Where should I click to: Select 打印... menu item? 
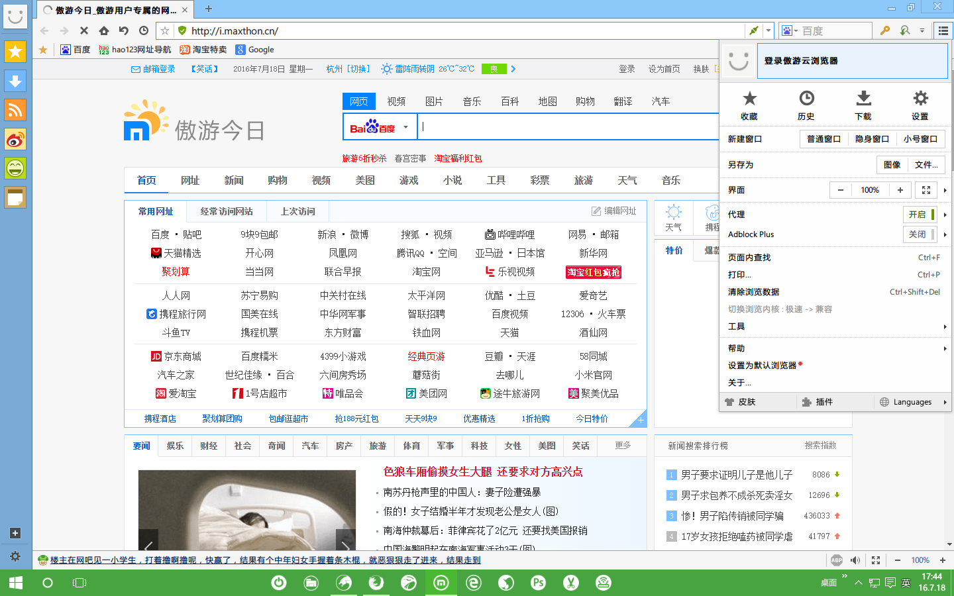pos(835,275)
